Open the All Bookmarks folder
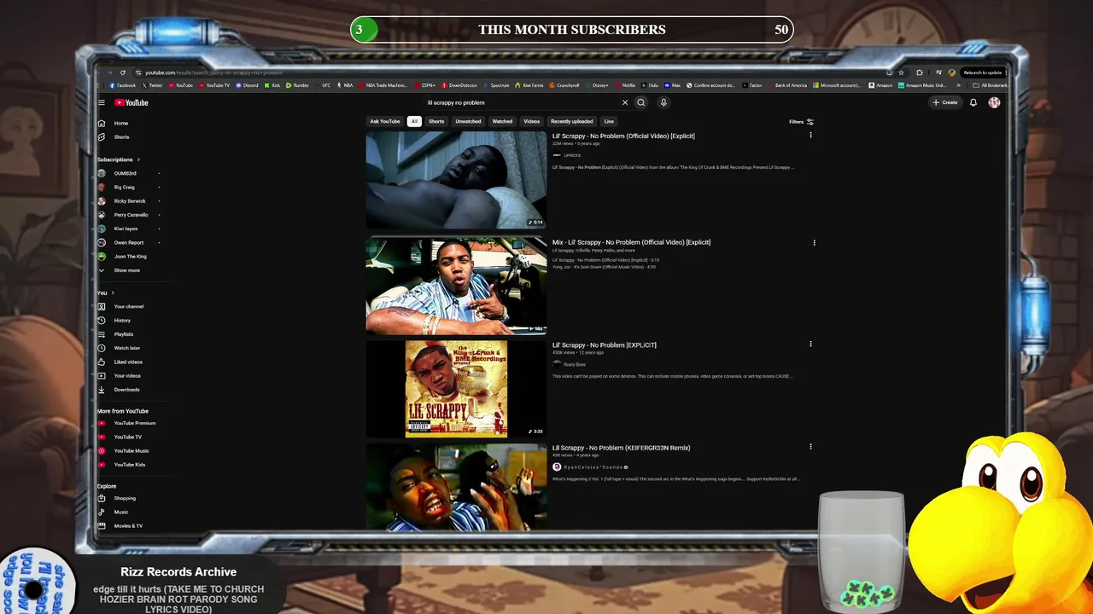 coord(991,85)
